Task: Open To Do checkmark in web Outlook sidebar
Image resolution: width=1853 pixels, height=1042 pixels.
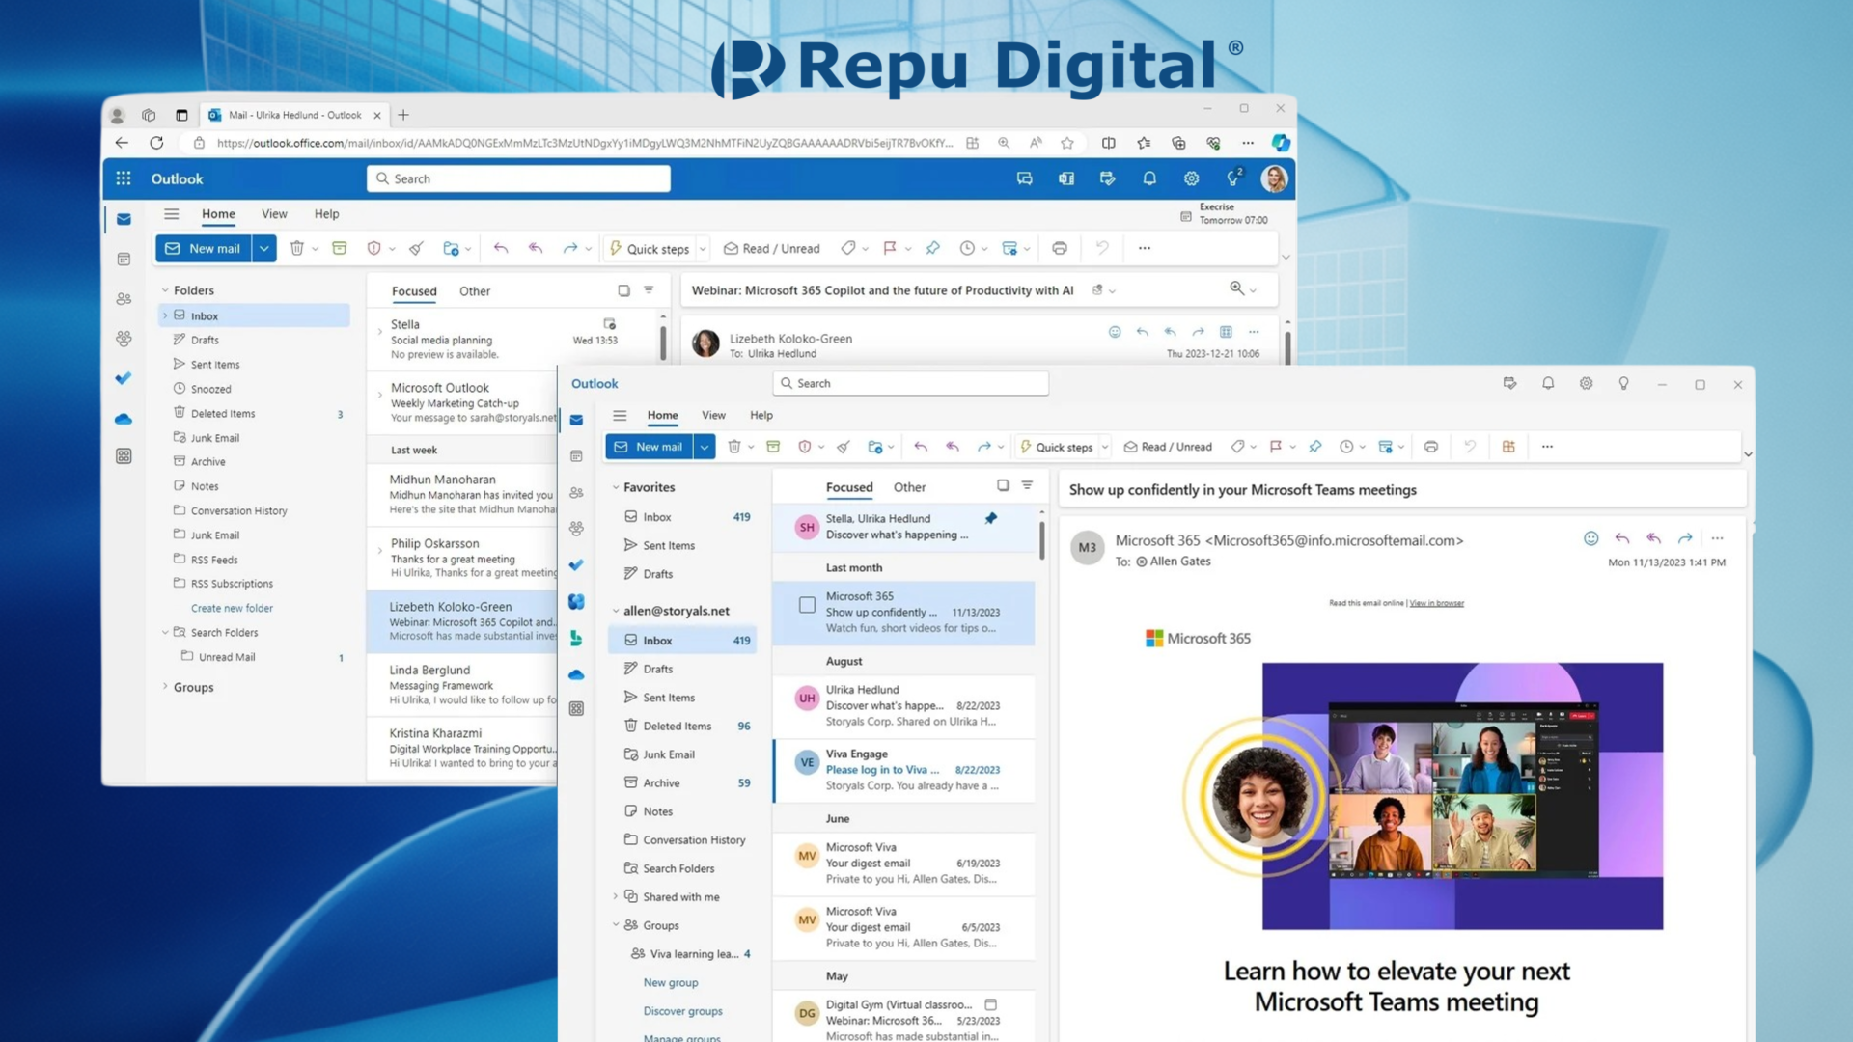Action: pyautogui.click(x=124, y=378)
